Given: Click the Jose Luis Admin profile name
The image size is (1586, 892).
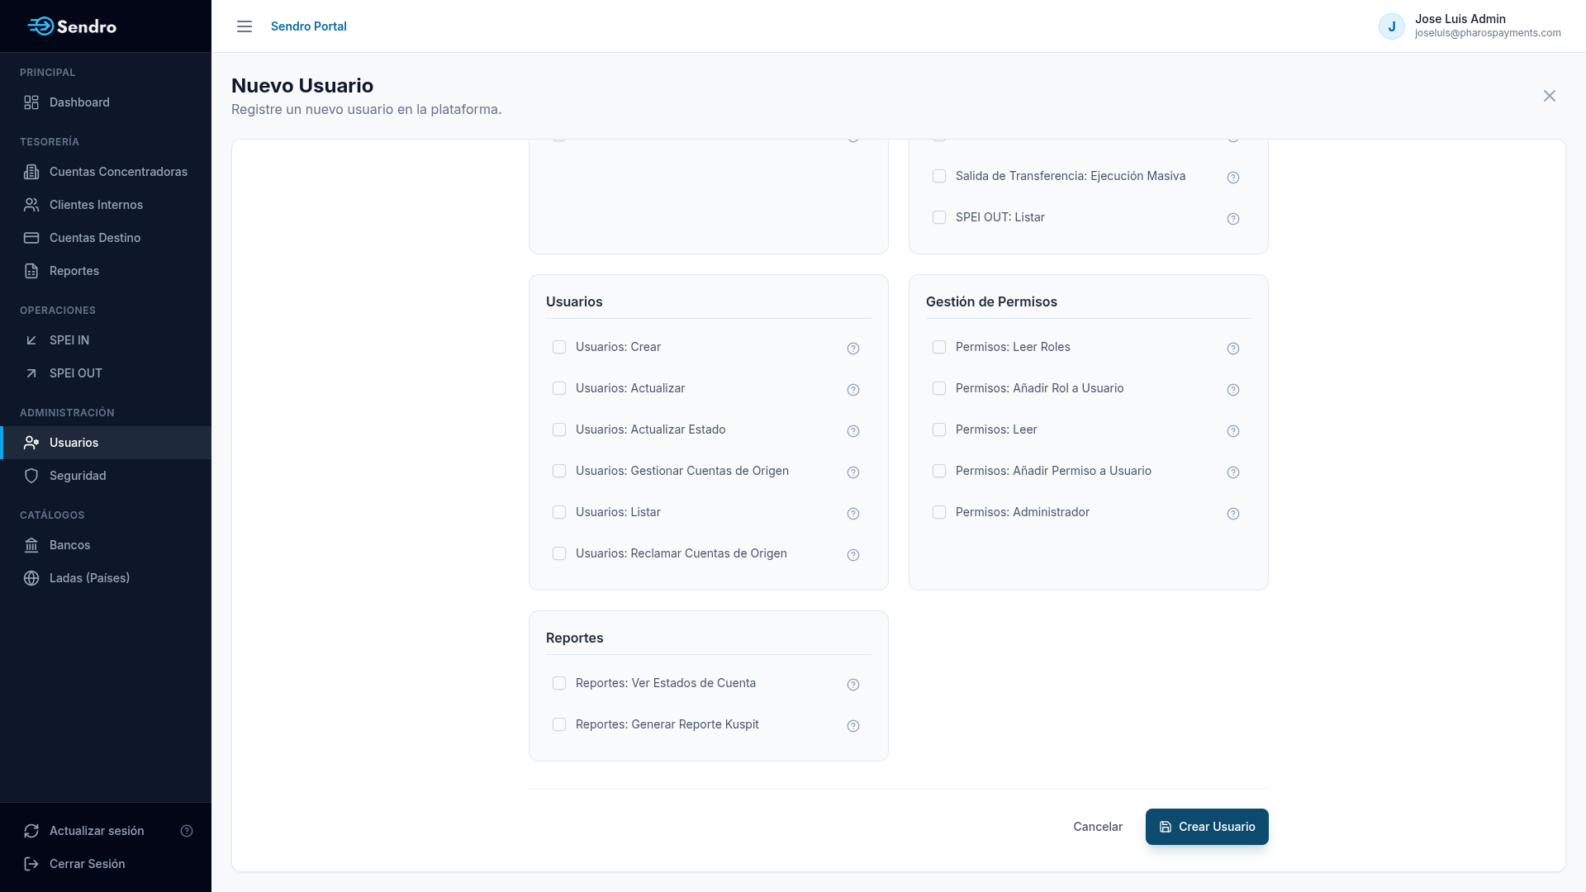Looking at the screenshot, I should pos(1460,19).
